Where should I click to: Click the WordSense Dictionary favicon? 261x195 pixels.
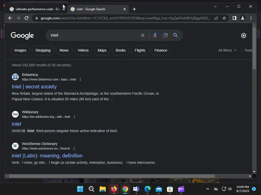click(15, 146)
